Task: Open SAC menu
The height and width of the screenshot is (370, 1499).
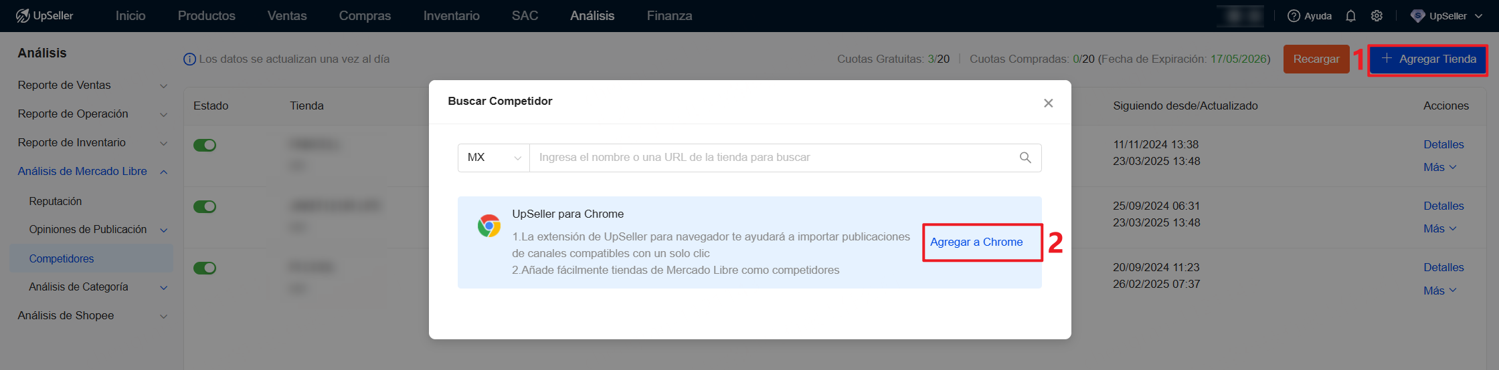Action: (525, 15)
